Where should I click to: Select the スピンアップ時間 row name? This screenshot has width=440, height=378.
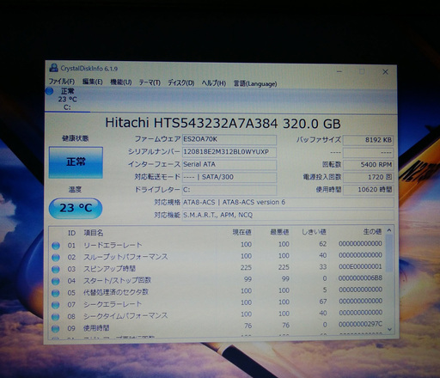point(109,269)
